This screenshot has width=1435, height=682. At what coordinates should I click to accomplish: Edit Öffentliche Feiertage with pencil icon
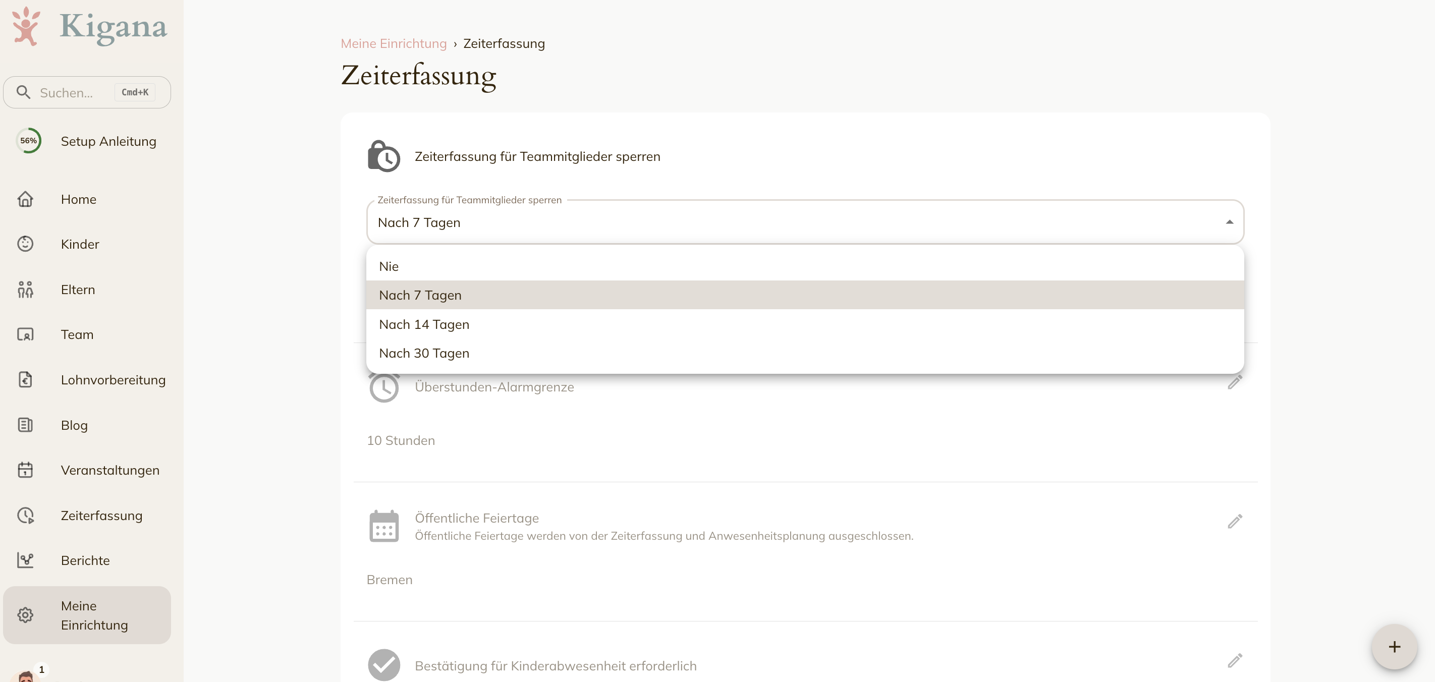click(x=1235, y=522)
